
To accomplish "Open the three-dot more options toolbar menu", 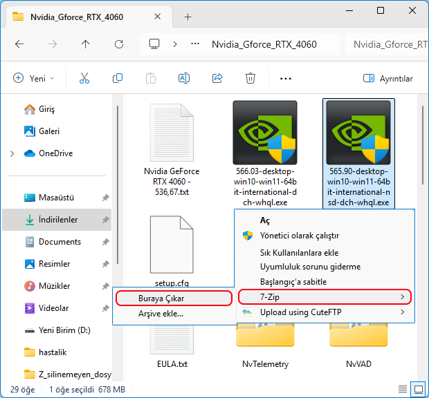I will (x=285, y=79).
